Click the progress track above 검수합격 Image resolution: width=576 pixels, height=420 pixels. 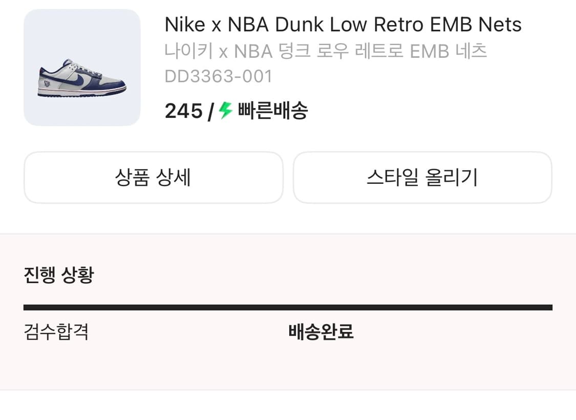[56, 306]
